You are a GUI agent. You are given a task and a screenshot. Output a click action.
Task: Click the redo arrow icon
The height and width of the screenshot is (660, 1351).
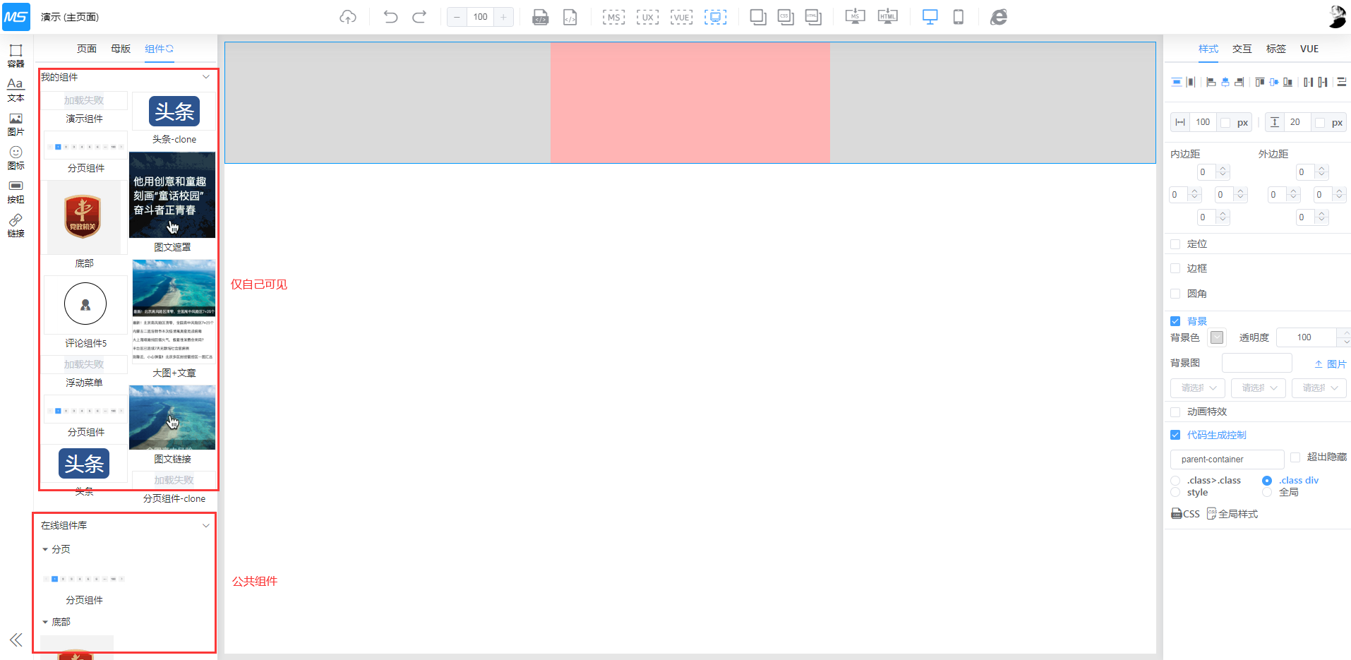tap(419, 17)
